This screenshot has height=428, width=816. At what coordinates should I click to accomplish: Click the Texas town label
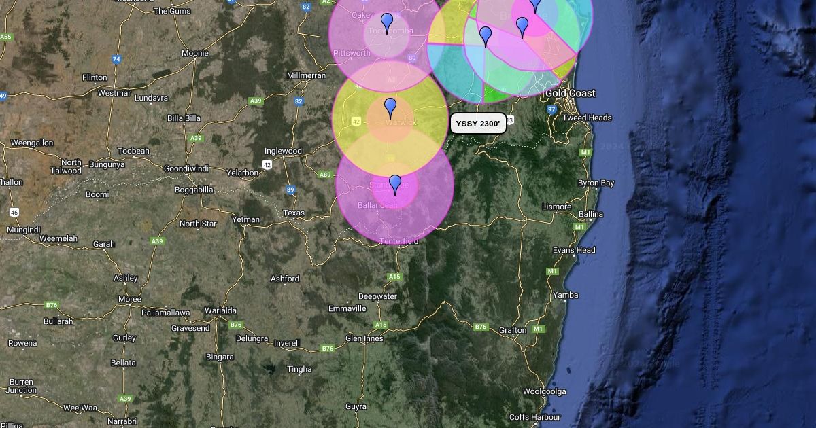(x=294, y=213)
